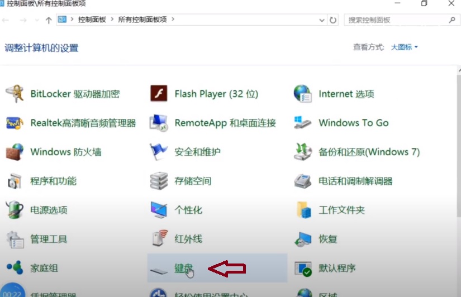Expand the chevron after 控制面板 breadcrumb

point(112,20)
